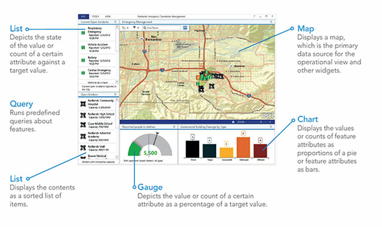Select the Respiratory Emergency incident
The width and height of the screenshot is (382, 227).
(97, 33)
